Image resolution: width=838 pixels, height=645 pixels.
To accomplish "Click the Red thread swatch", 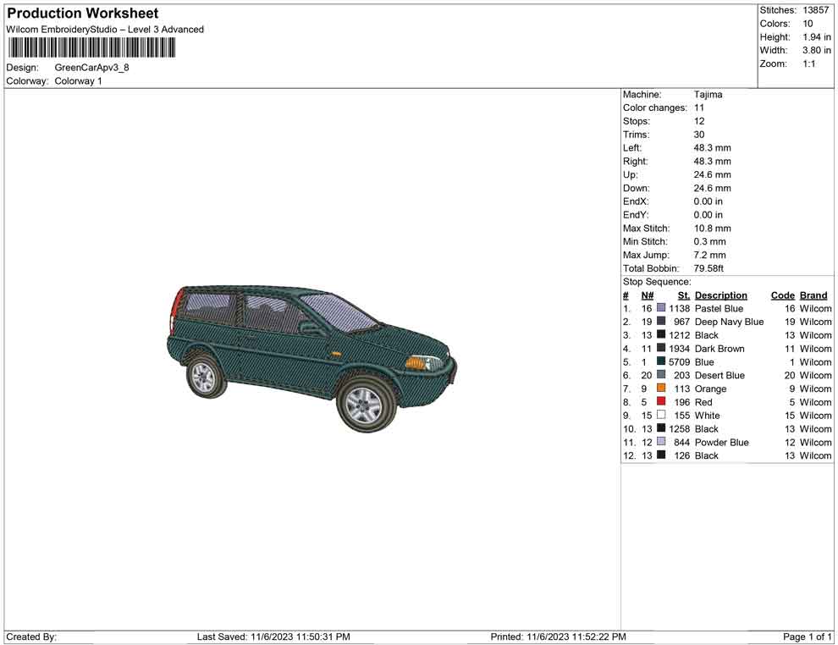I will click(661, 402).
